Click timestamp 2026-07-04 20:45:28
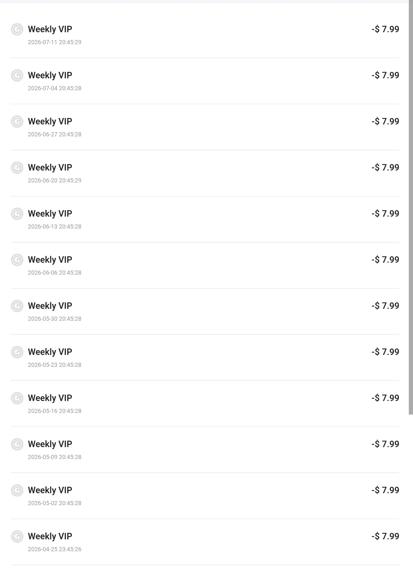This screenshot has height=568, width=413. click(x=55, y=88)
